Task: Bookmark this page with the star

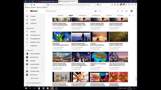Action: (100, 5)
